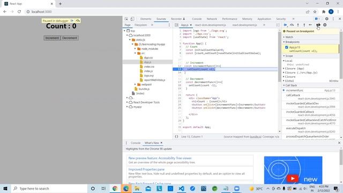343x193 pixels.
Task: Toggle breakpoint on line 13 gutter
Action: 179,69
